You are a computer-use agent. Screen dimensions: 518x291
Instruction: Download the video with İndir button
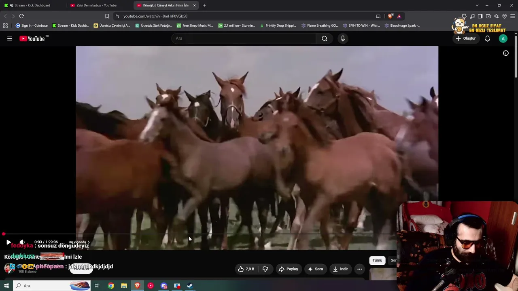340,269
